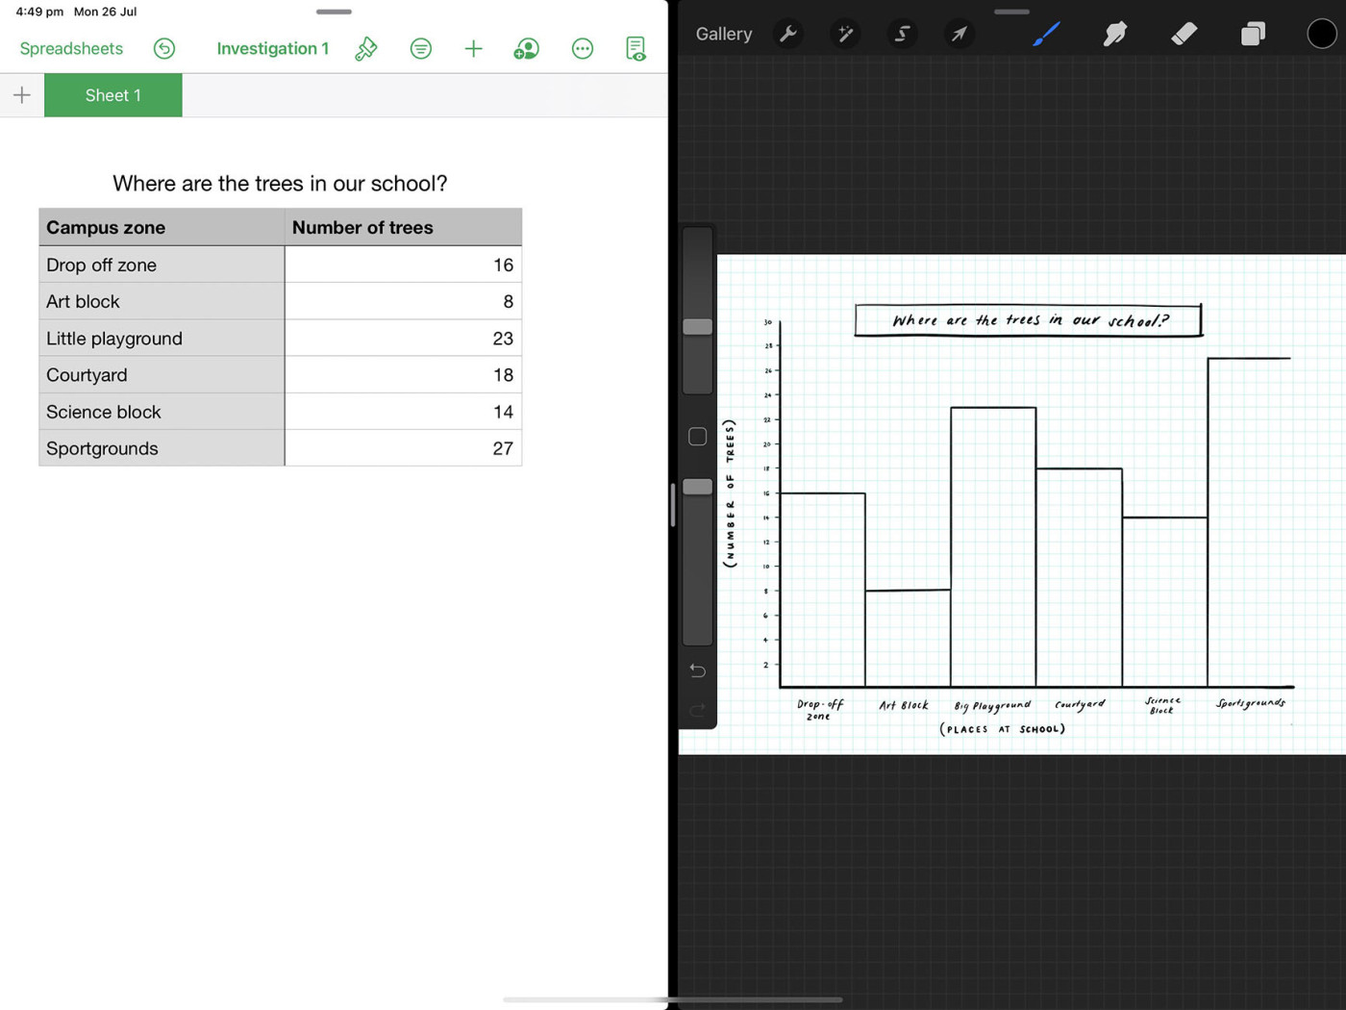The height and width of the screenshot is (1010, 1346).
Task: Expand the Insert plus menu in Numbers
Action: tap(473, 49)
